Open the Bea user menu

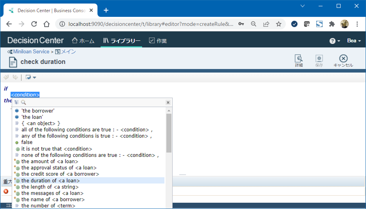[x=354, y=41]
